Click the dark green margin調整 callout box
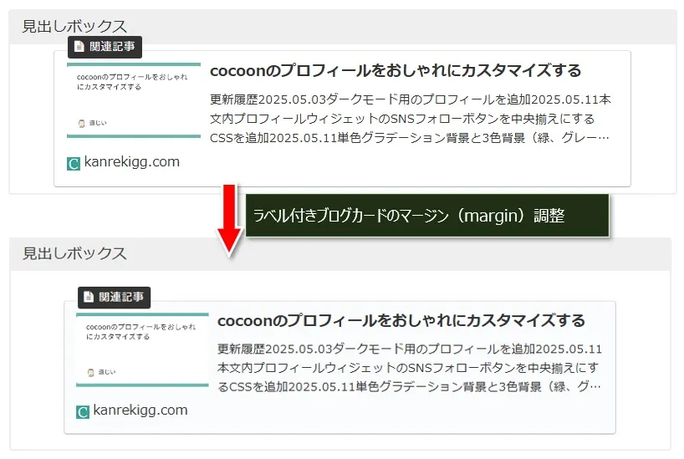Screen dimensions: 684x459 point(426,216)
